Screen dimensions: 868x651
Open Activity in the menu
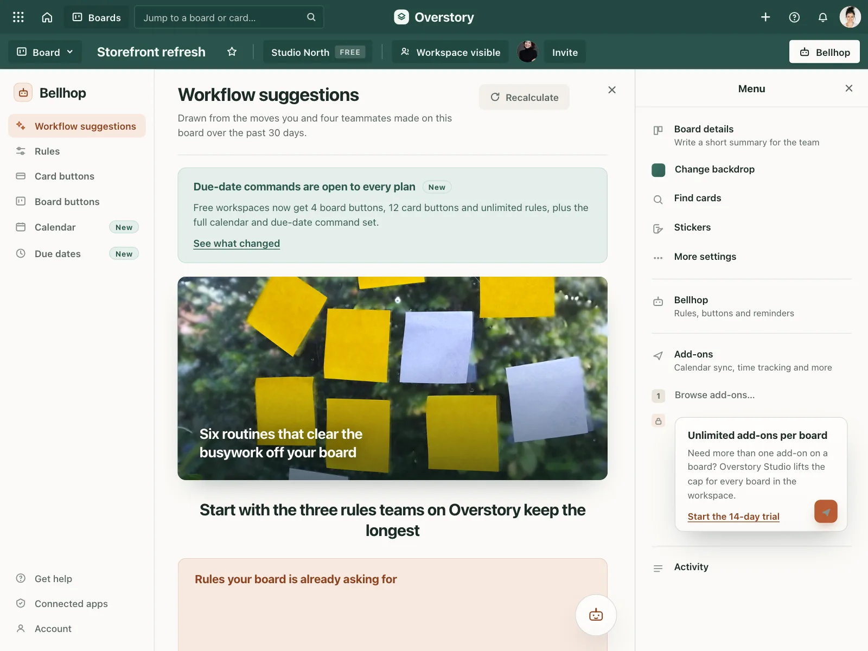tap(751, 567)
